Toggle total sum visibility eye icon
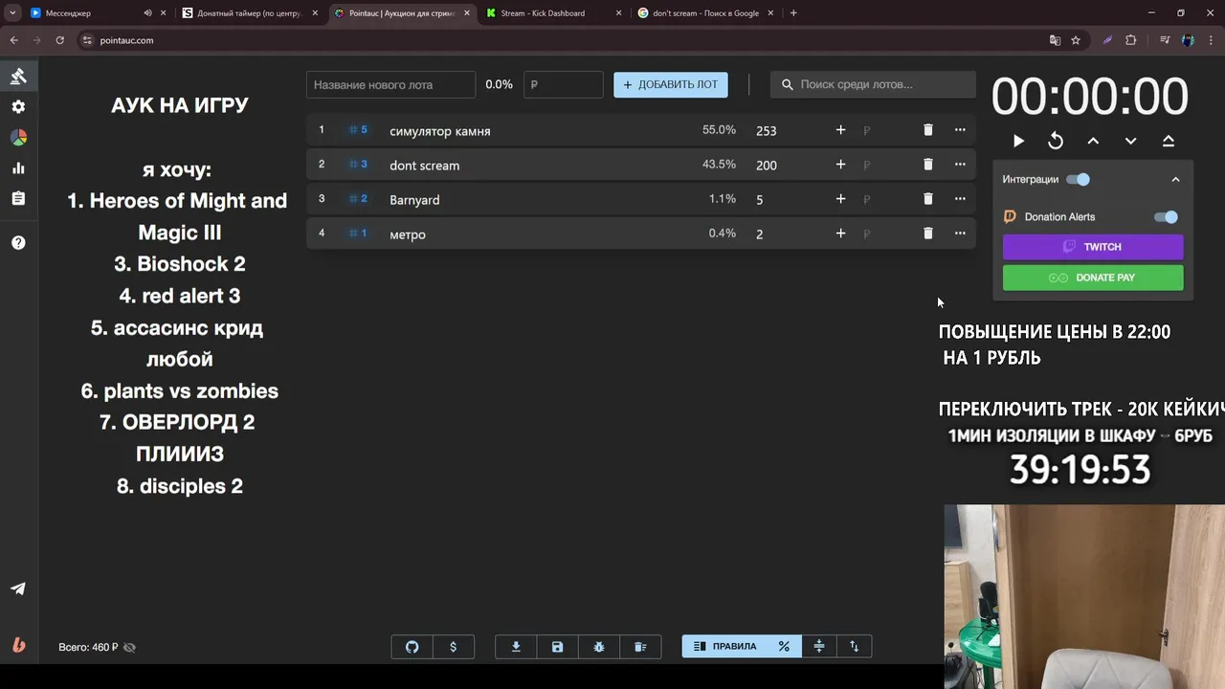Viewport: 1225px width, 689px height. tap(129, 648)
